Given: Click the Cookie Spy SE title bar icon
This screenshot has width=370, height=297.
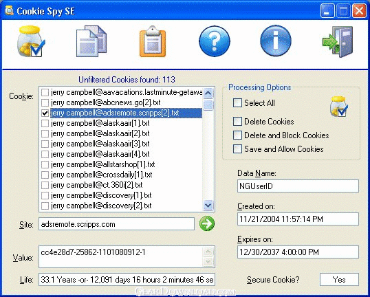Looking at the screenshot, I should coord(9,10).
